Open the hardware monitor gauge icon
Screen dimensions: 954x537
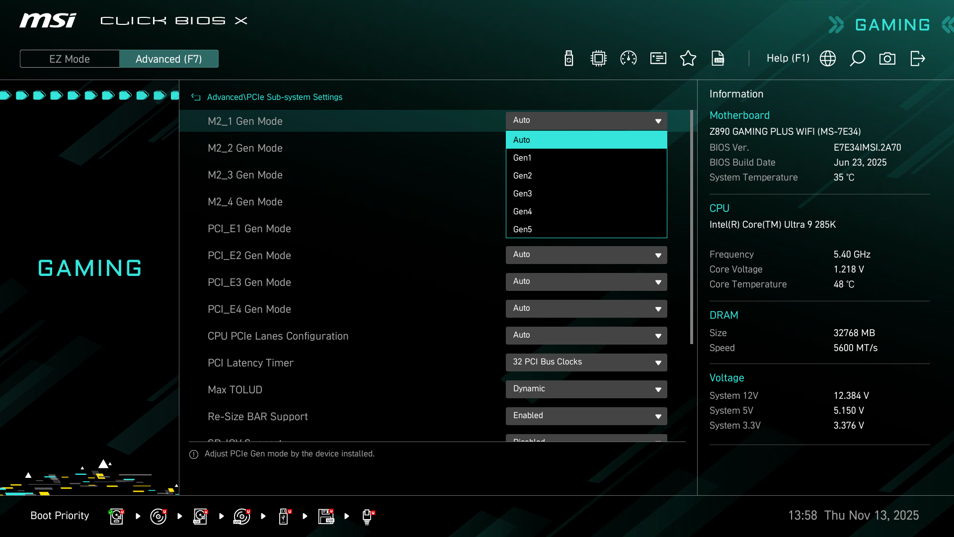(629, 59)
